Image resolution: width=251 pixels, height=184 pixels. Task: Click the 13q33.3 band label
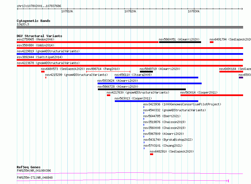pyautogui.click(x=23, y=24)
